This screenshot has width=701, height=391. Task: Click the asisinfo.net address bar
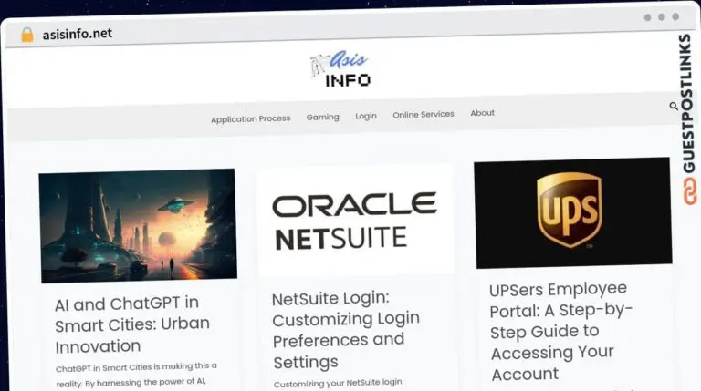(78, 35)
